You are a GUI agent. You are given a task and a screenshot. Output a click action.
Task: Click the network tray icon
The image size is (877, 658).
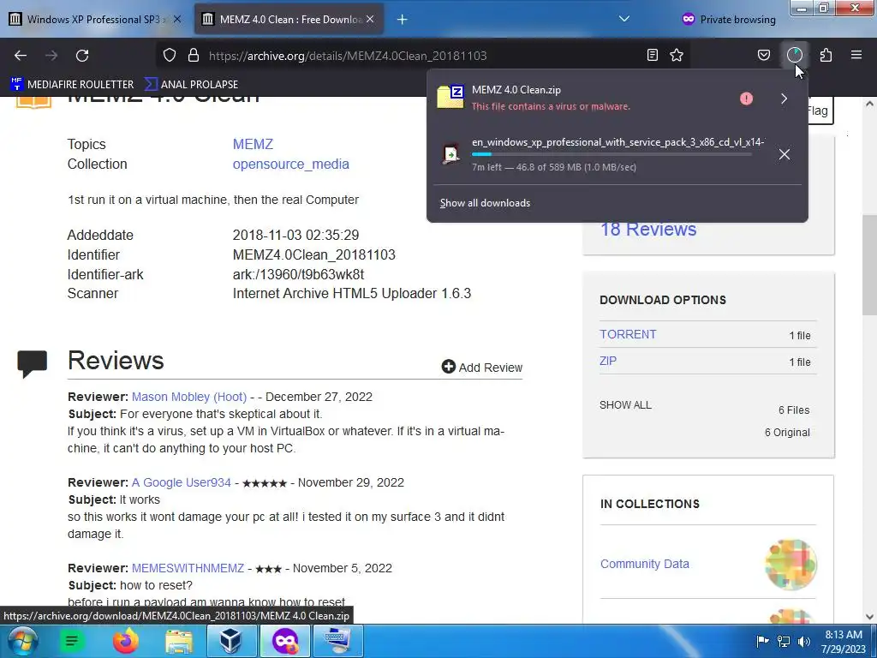[784, 641]
